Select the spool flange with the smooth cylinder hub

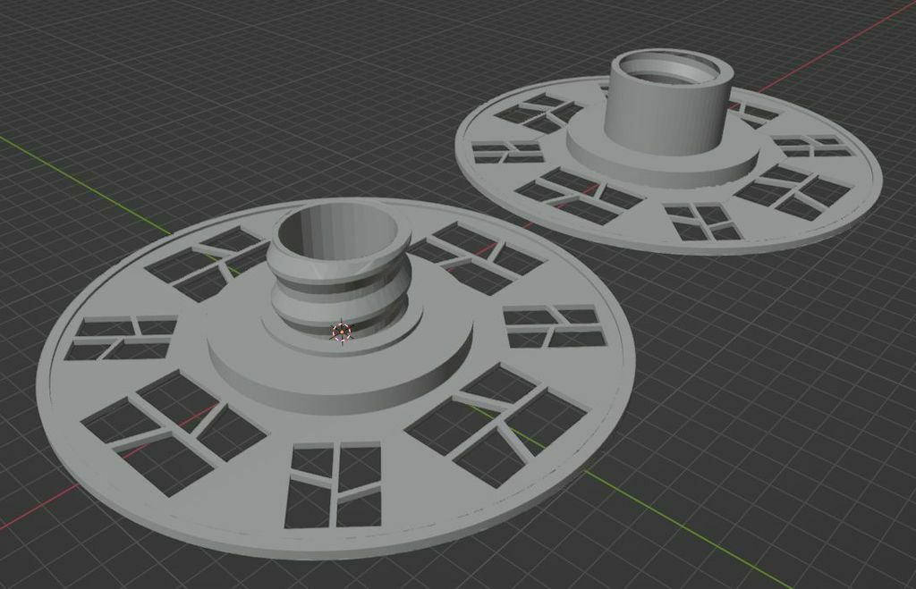(667, 151)
